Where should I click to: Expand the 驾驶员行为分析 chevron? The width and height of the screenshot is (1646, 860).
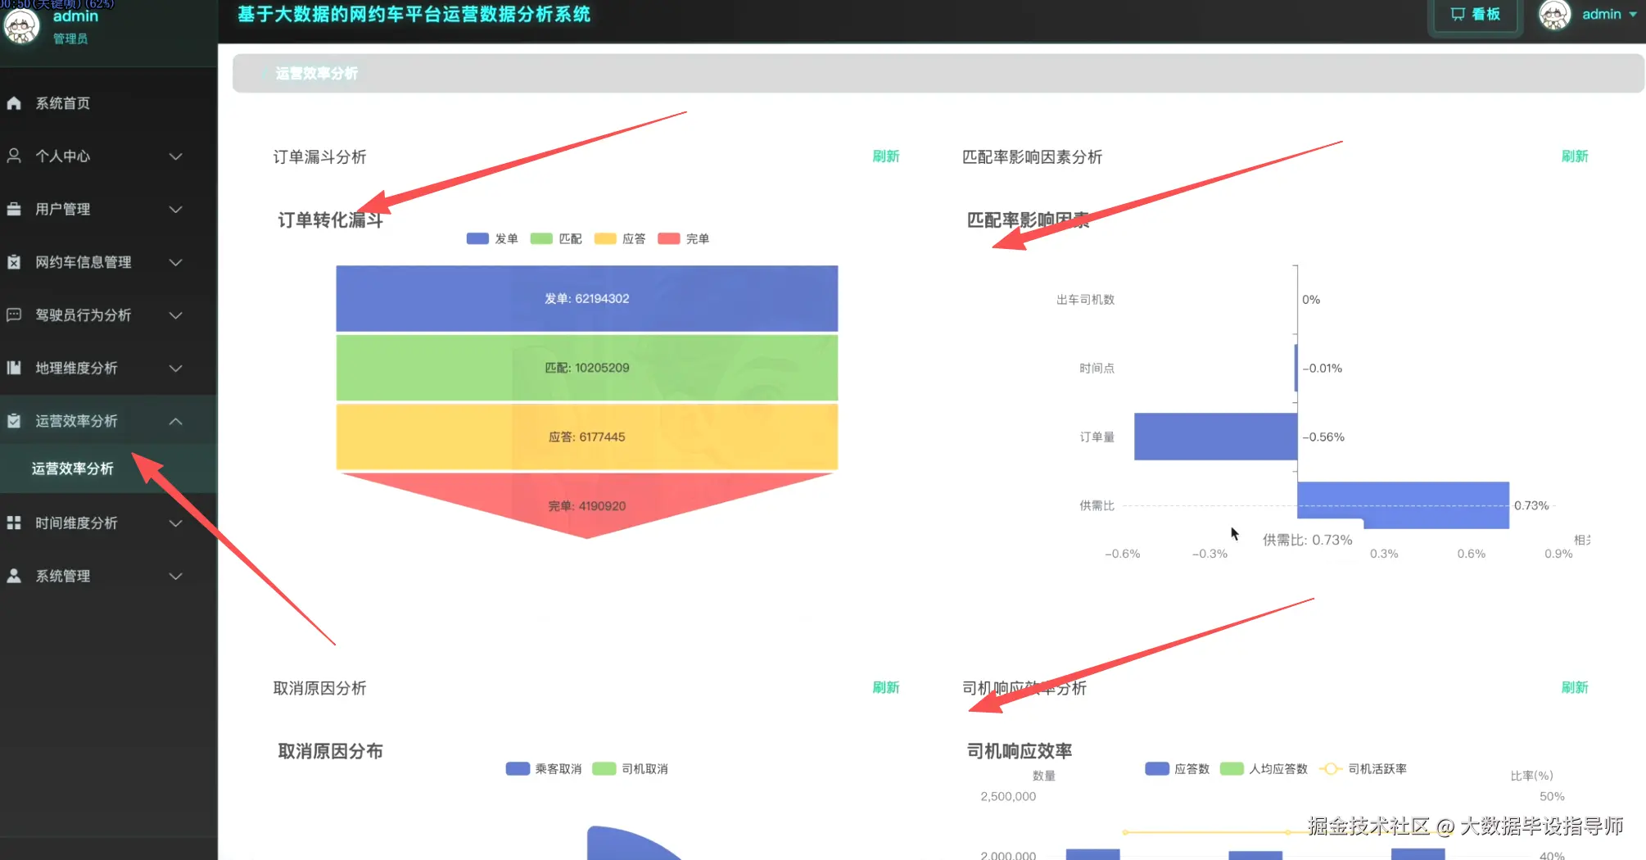click(x=175, y=315)
